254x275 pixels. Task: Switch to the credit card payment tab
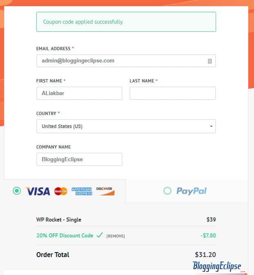point(65,191)
